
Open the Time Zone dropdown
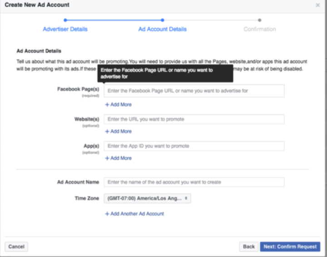click(147, 198)
